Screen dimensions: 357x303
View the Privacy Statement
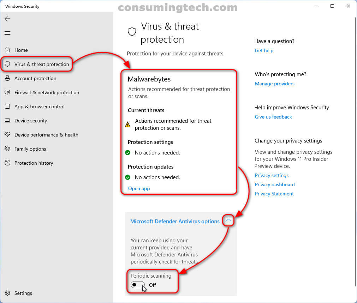274,194
